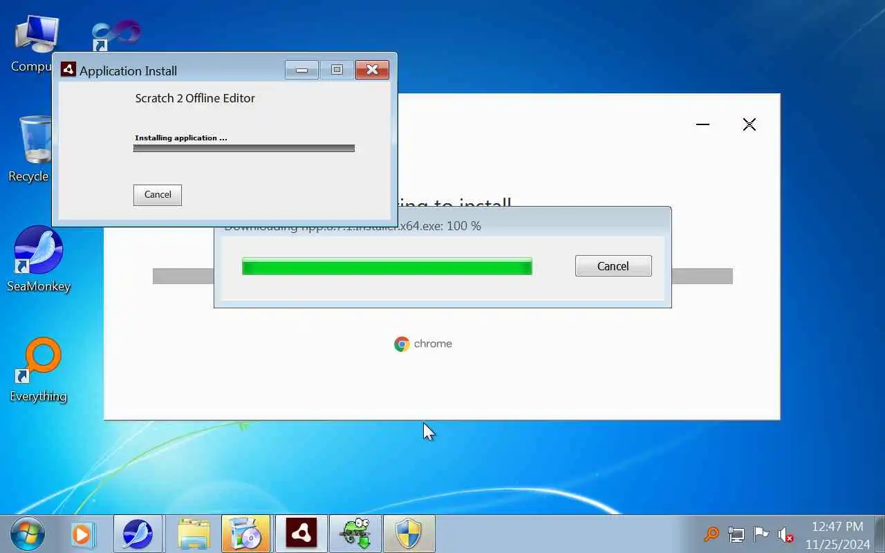Switch to the Adobe AIR installer taskbar item
The image size is (885, 553).
coord(300,534)
